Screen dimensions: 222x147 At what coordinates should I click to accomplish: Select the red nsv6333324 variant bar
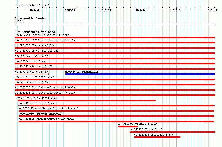point(157,137)
